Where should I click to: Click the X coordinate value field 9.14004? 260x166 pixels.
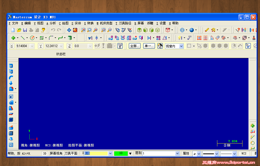[23, 46]
